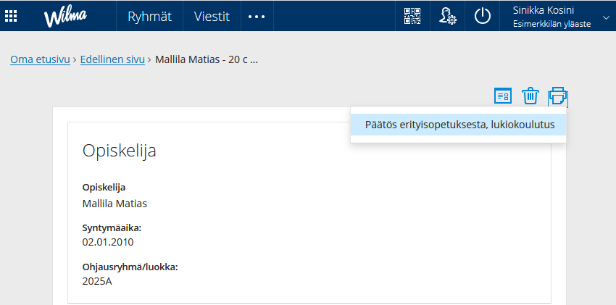
Task: Click the printer icon
Action: [x=558, y=96]
